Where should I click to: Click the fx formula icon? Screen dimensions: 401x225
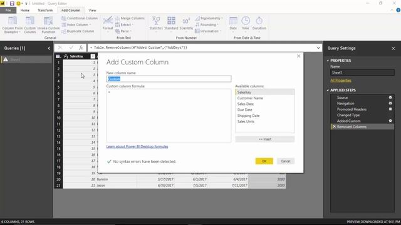pyautogui.click(x=81, y=47)
